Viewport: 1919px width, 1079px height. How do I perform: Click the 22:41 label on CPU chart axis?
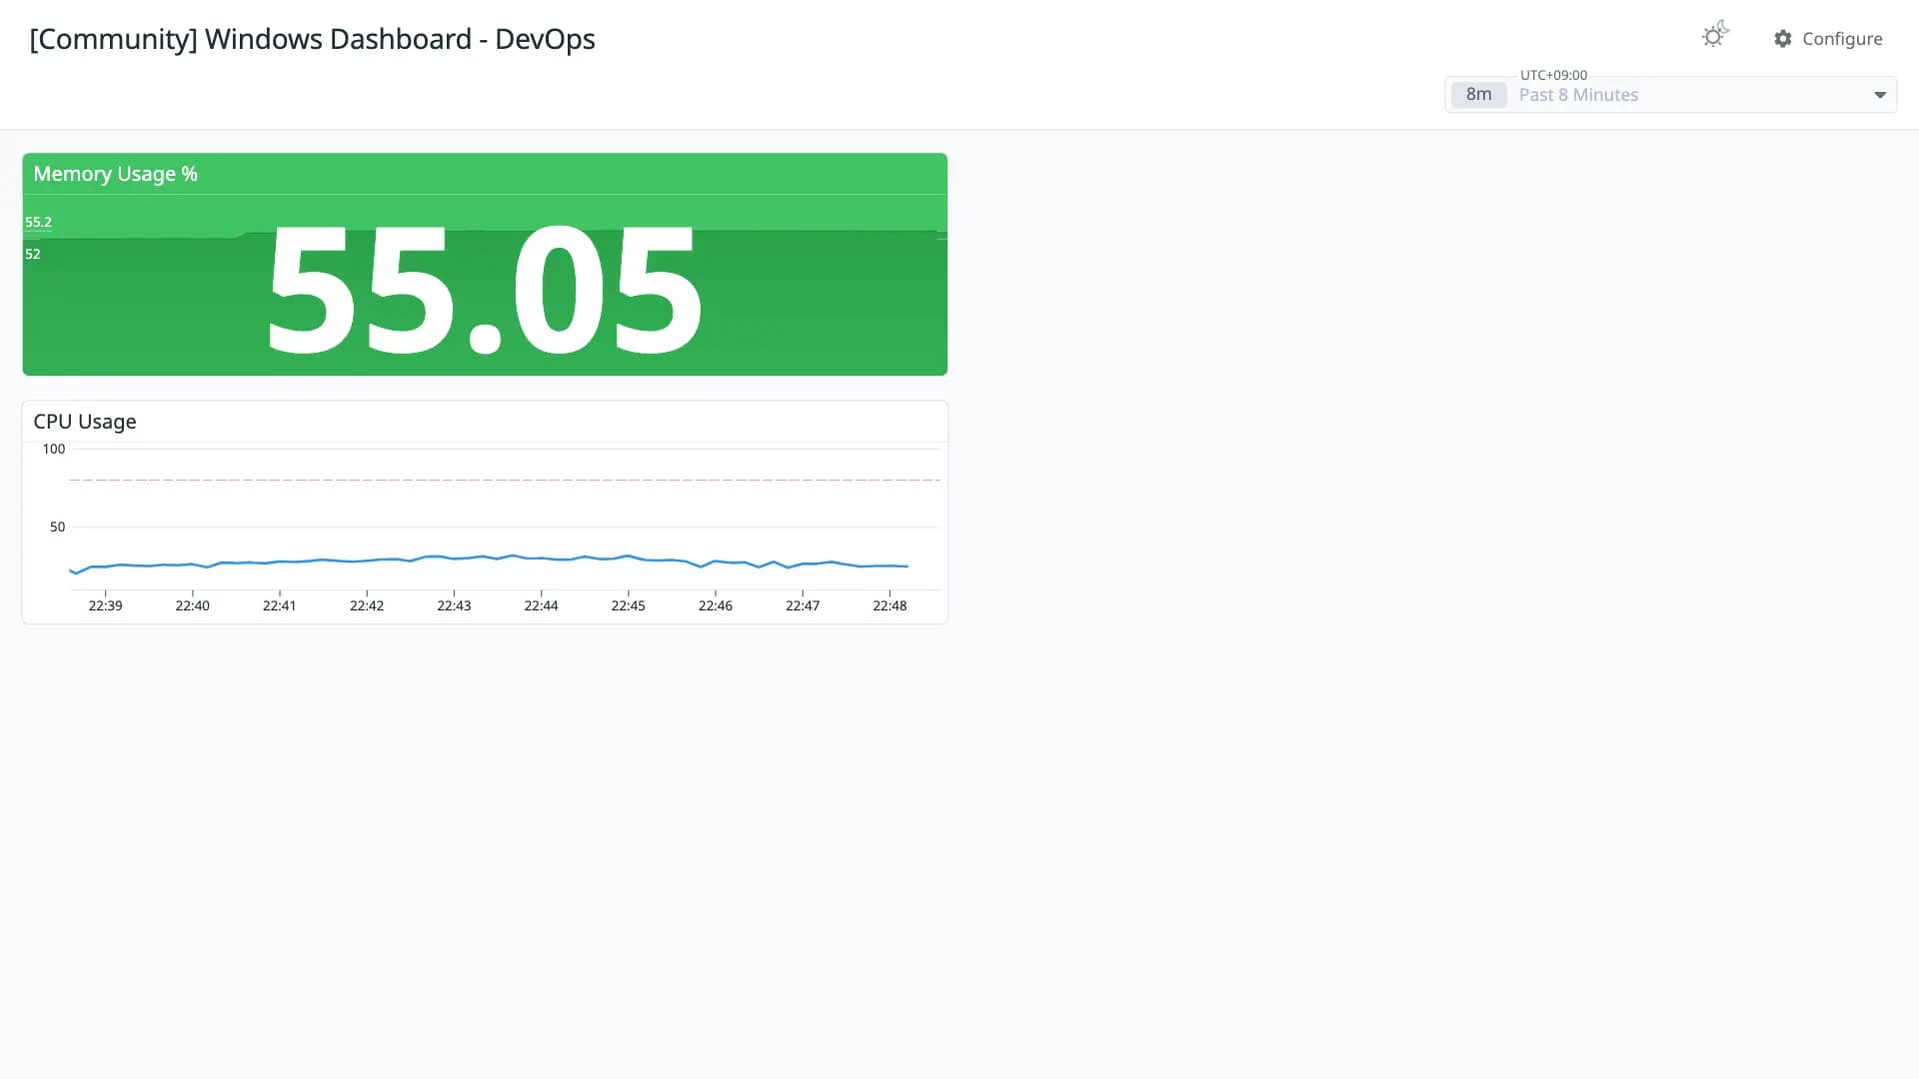pos(280,605)
